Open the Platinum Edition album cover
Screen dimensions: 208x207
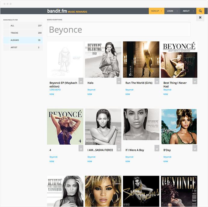tap(65, 191)
